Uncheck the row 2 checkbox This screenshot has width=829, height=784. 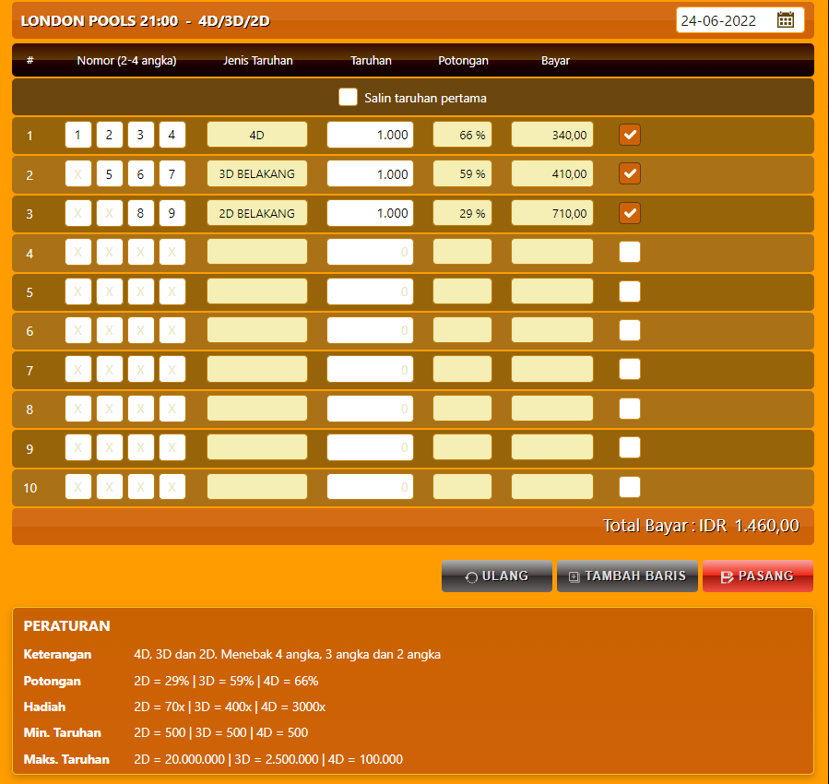630,173
